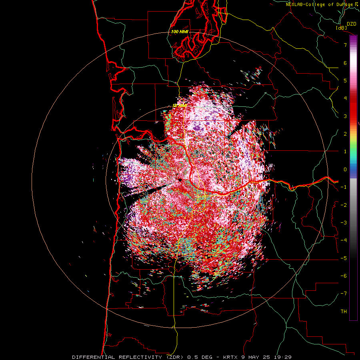Click the 50 NMI range ring label

point(180,106)
